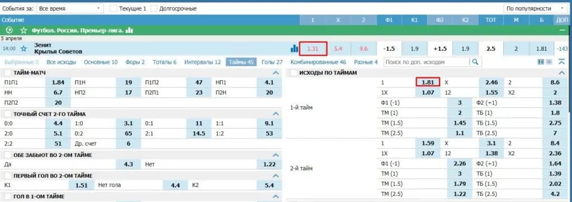Switch to two-column markets layout icon
This screenshot has height=202, width=572.
coord(541,62)
